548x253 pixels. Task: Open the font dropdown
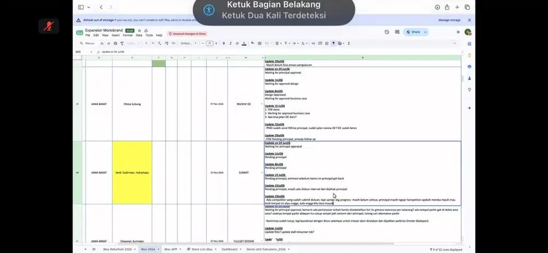pos(189,43)
